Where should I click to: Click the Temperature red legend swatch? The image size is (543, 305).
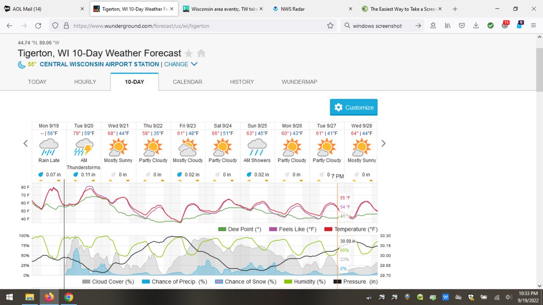(x=328, y=229)
